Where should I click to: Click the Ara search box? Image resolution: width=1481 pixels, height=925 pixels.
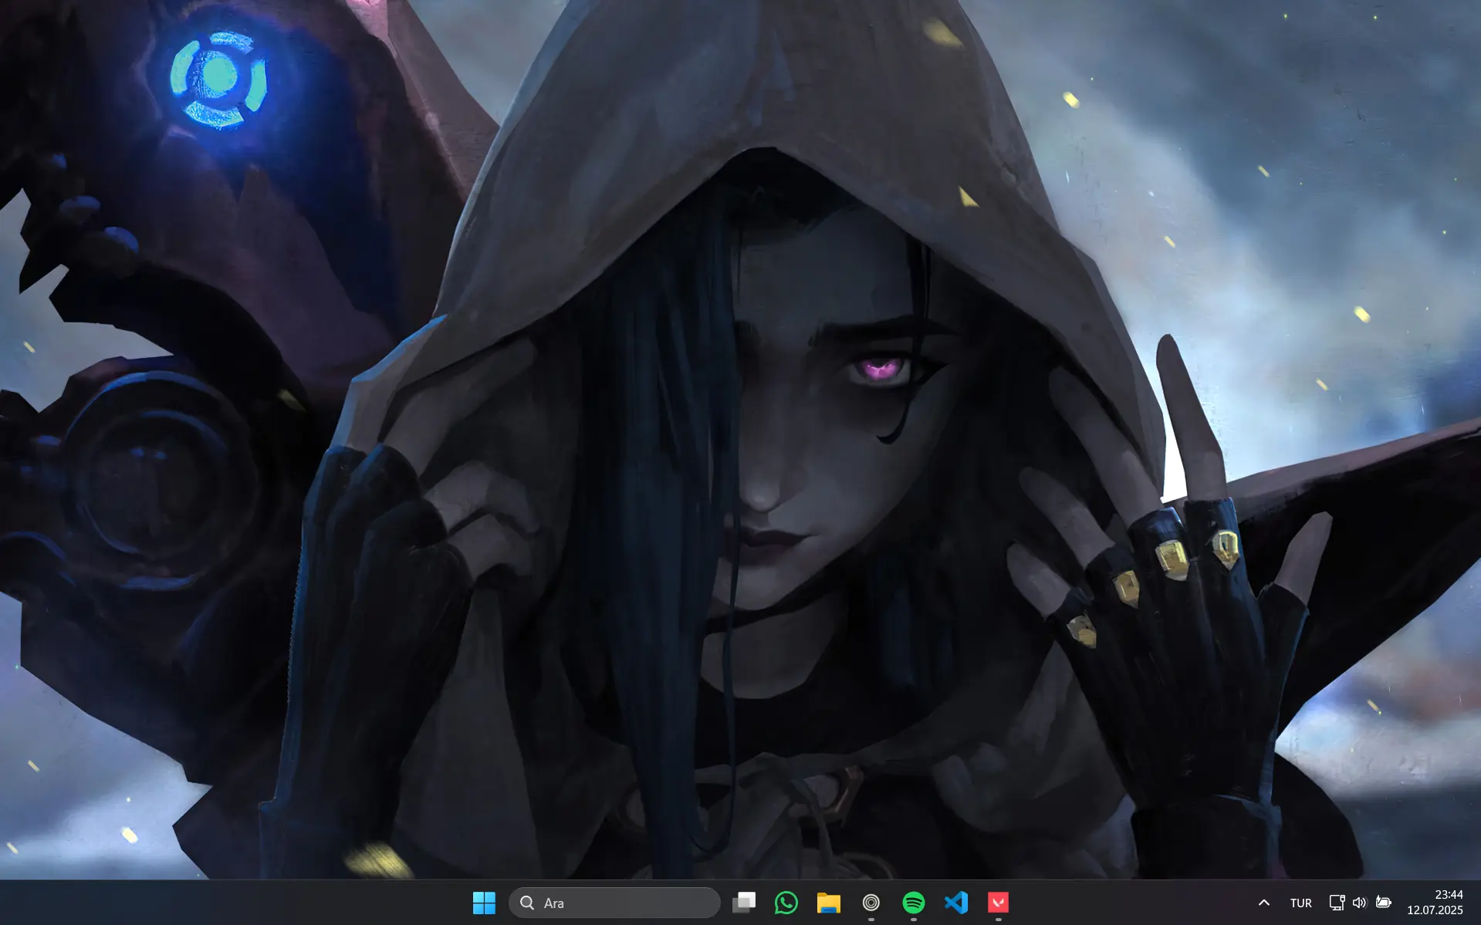(x=614, y=903)
